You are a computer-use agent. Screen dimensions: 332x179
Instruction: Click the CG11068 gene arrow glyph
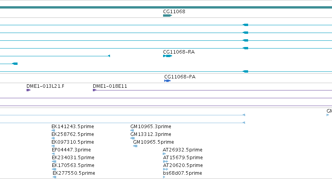(167, 16)
